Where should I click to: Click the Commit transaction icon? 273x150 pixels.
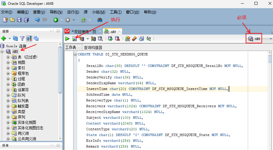coord(111,39)
